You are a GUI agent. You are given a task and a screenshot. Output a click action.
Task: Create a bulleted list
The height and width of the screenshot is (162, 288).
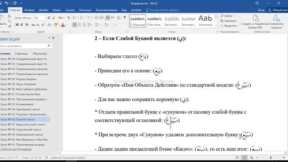click(x=75, y=18)
